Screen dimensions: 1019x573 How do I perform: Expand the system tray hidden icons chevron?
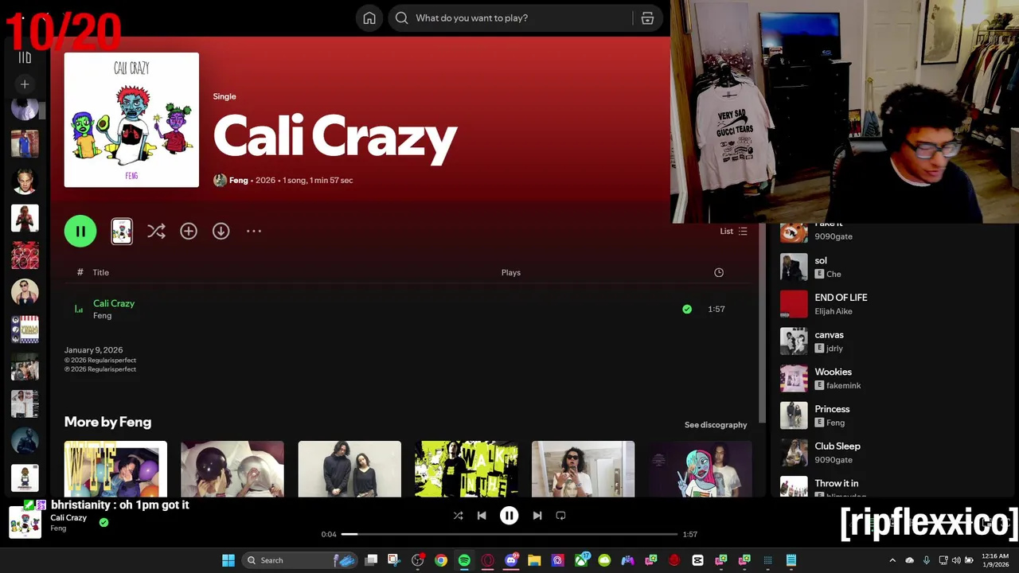892,560
